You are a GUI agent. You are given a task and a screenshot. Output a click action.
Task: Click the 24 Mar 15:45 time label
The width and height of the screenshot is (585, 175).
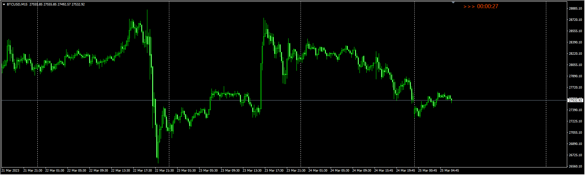click(383, 171)
